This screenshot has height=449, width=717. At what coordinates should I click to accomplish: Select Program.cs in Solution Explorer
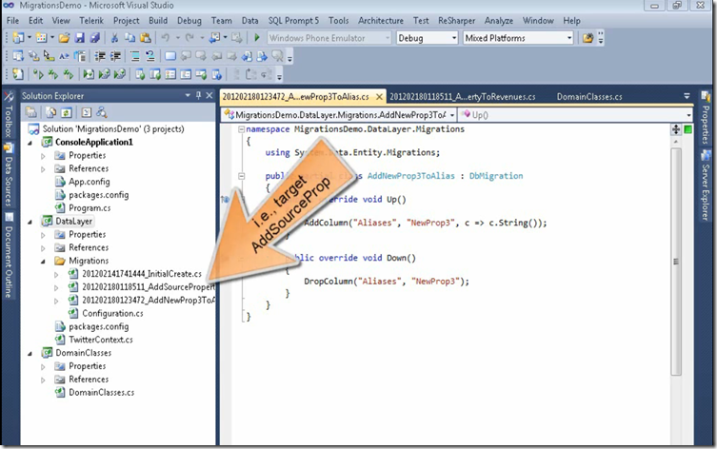[x=90, y=207]
